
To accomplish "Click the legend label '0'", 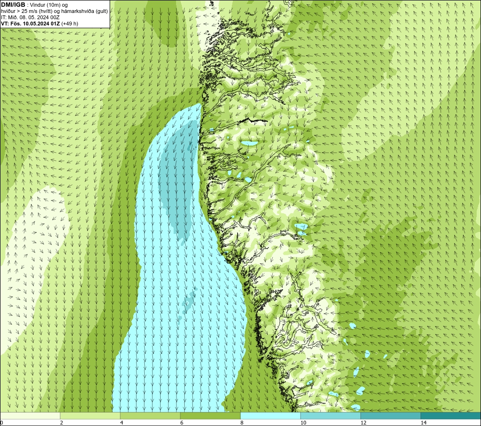I will click(1, 423).
